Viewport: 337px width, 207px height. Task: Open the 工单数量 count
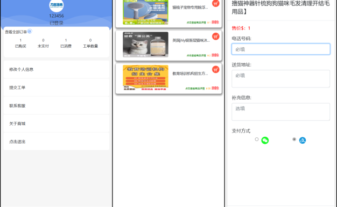click(x=90, y=43)
